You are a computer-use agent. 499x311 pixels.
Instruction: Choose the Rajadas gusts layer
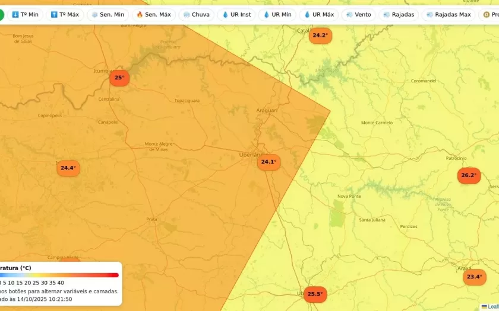click(x=399, y=15)
